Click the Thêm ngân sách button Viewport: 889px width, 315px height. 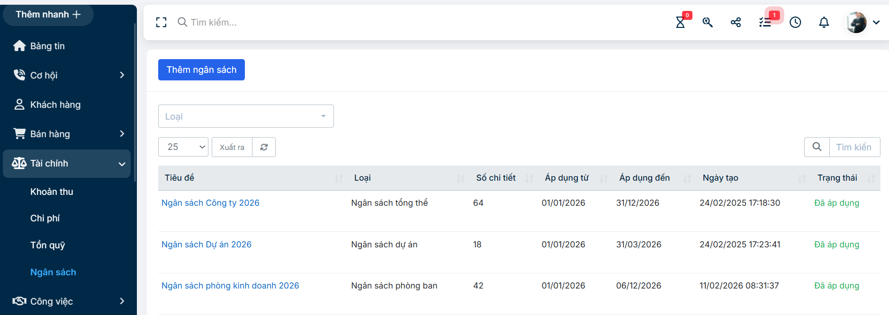pos(201,70)
